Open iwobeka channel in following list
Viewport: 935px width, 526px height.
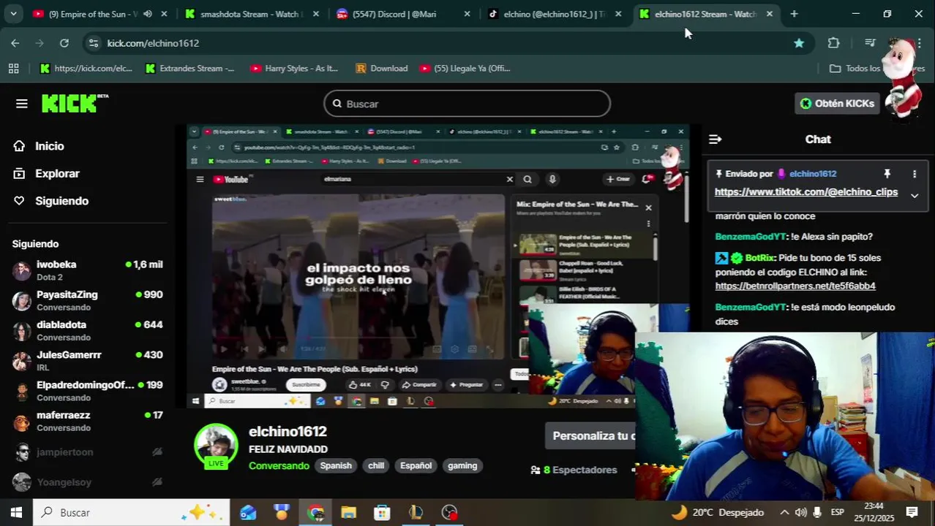(x=88, y=270)
